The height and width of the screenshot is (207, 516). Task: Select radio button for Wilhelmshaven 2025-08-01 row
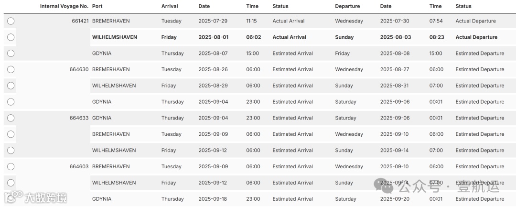coord(11,37)
